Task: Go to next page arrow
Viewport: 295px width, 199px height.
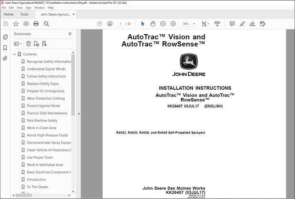Action: (110, 24)
